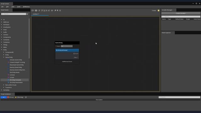Select Deactivate Game Entity node
Screen dimensions: 201x113
click(17, 65)
